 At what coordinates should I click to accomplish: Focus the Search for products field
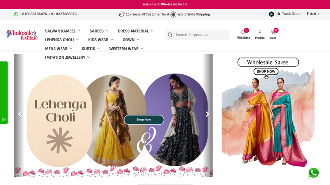(197, 35)
